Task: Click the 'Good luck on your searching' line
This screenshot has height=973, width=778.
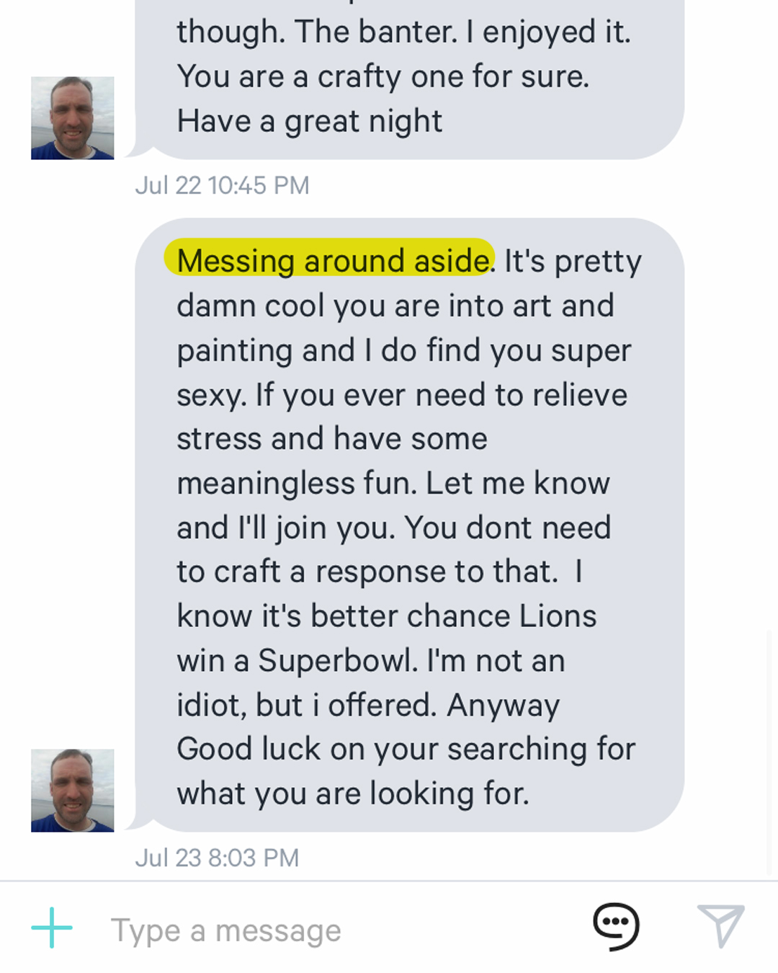Action: click(406, 749)
